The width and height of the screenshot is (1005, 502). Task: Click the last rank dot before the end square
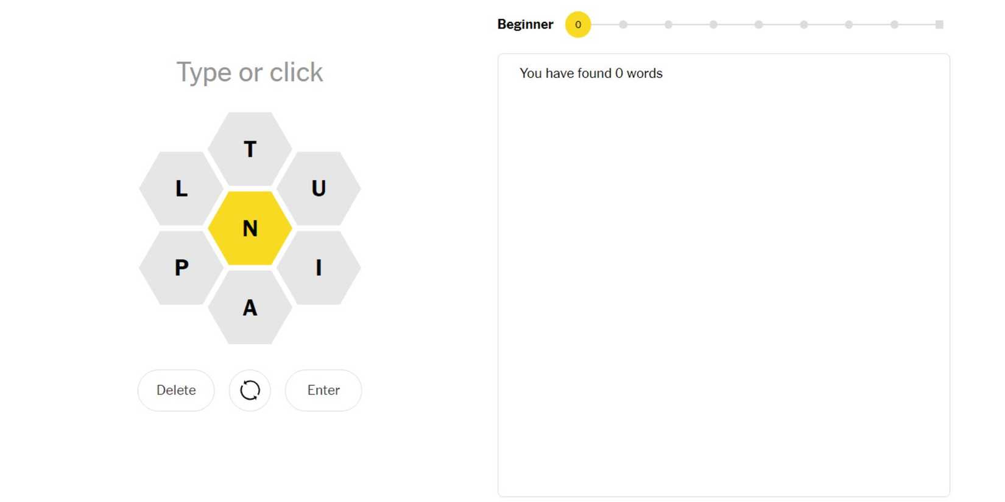(x=894, y=24)
